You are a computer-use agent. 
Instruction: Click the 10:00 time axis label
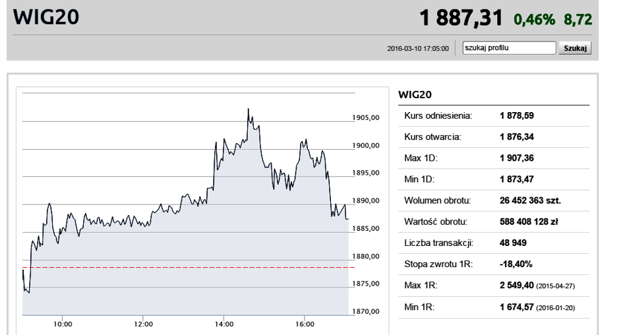point(63,324)
